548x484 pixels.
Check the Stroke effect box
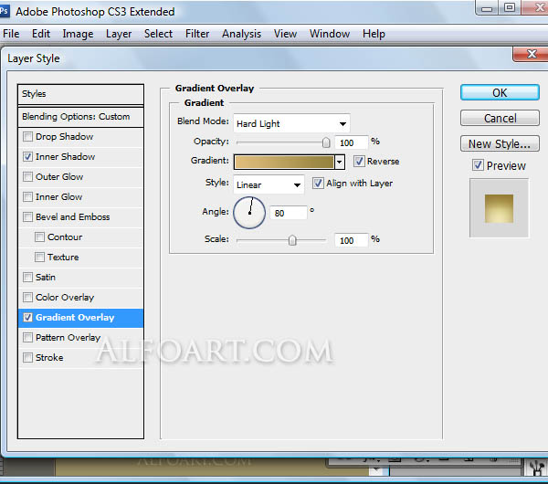coord(27,357)
